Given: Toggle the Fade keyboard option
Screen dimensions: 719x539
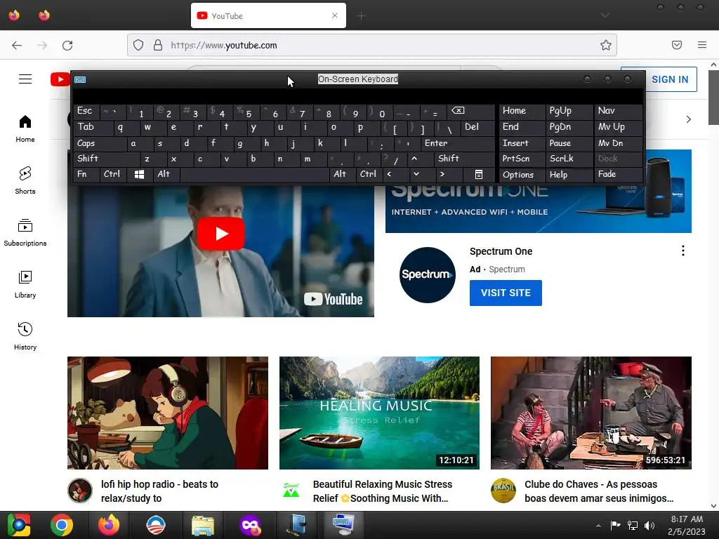Looking at the screenshot, I should tap(618, 174).
